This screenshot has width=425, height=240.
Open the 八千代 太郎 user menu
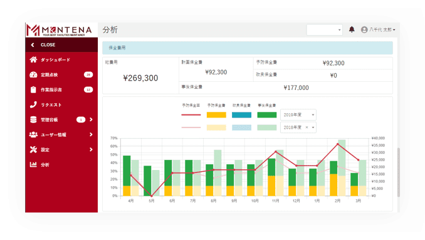379,29
